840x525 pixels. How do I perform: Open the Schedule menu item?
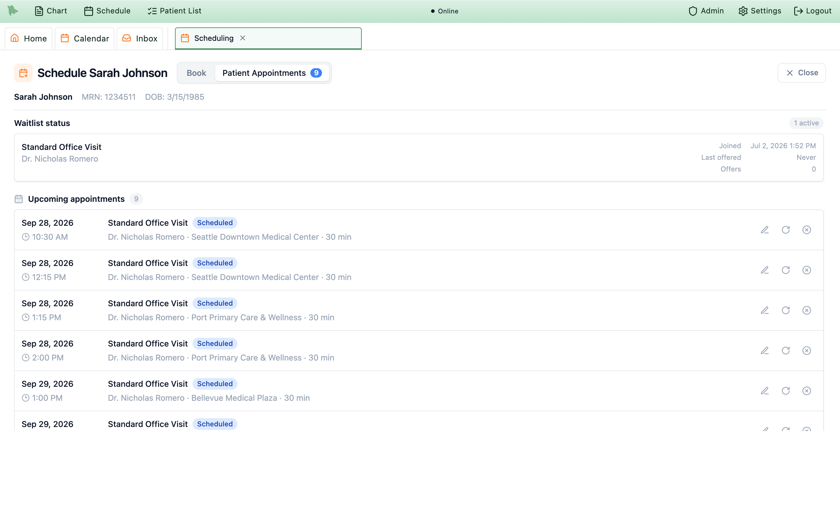tap(107, 11)
